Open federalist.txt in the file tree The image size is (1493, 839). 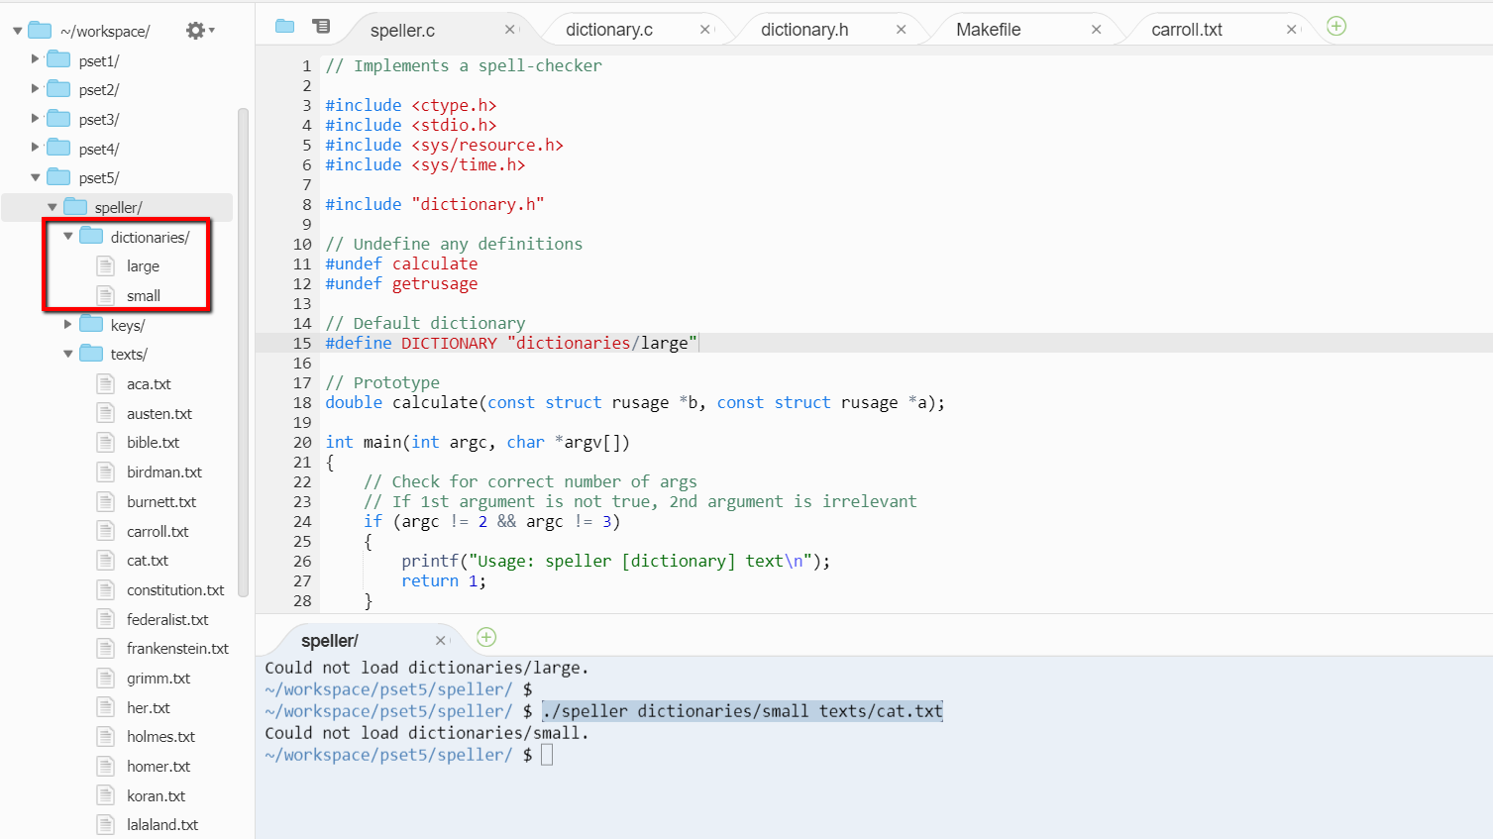167,619
